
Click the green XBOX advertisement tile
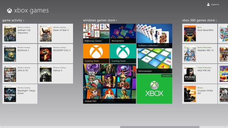point(154,89)
